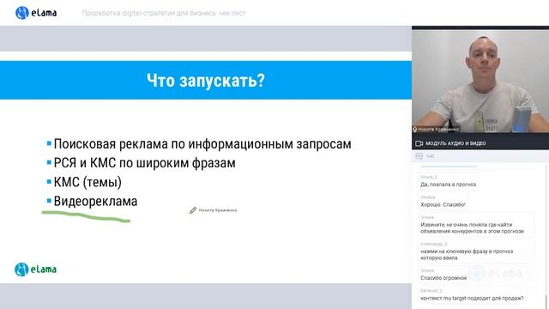
Task: Click bullet 'Поисковая реклама по информационным запросам'
Action: point(202,144)
